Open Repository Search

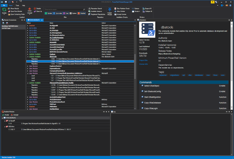pyautogui.click(x=95, y=9)
